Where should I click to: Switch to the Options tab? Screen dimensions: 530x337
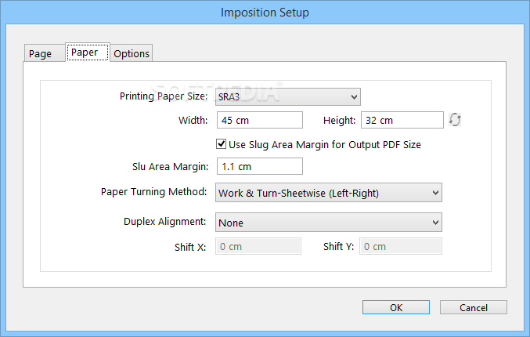pyautogui.click(x=132, y=53)
